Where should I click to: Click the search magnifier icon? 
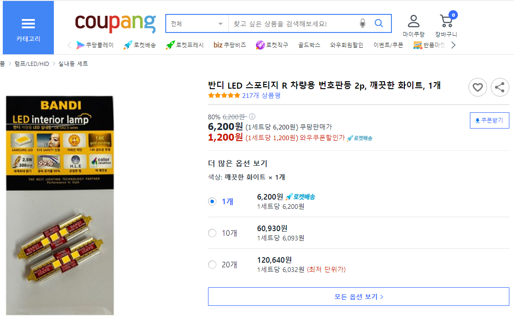click(379, 23)
